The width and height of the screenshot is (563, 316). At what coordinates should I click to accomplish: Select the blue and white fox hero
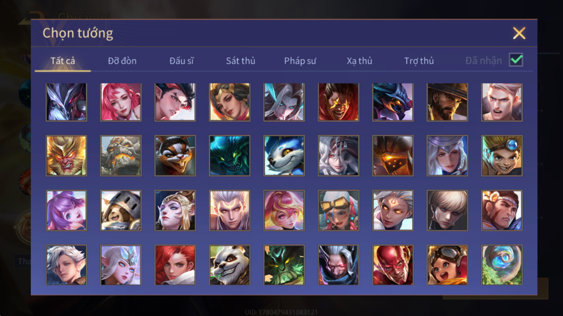(x=284, y=155)
